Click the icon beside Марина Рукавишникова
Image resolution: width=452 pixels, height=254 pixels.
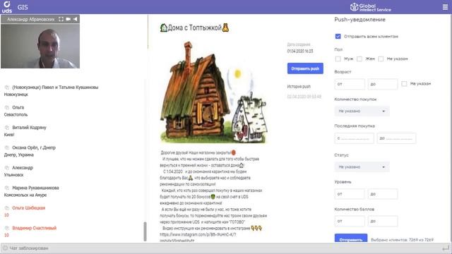point(7,188)
